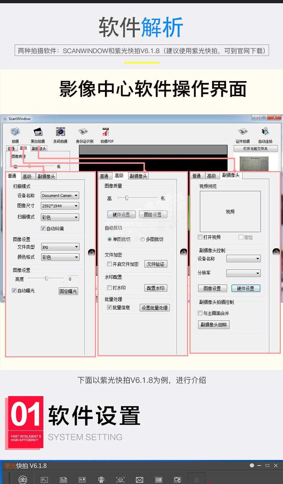
Task: Click the camera capture icon in 紫光快拍 toolbar
Action: 23,480
